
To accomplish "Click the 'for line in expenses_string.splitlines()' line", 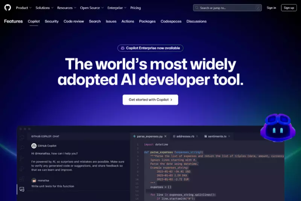I will [x=183, y=195].
